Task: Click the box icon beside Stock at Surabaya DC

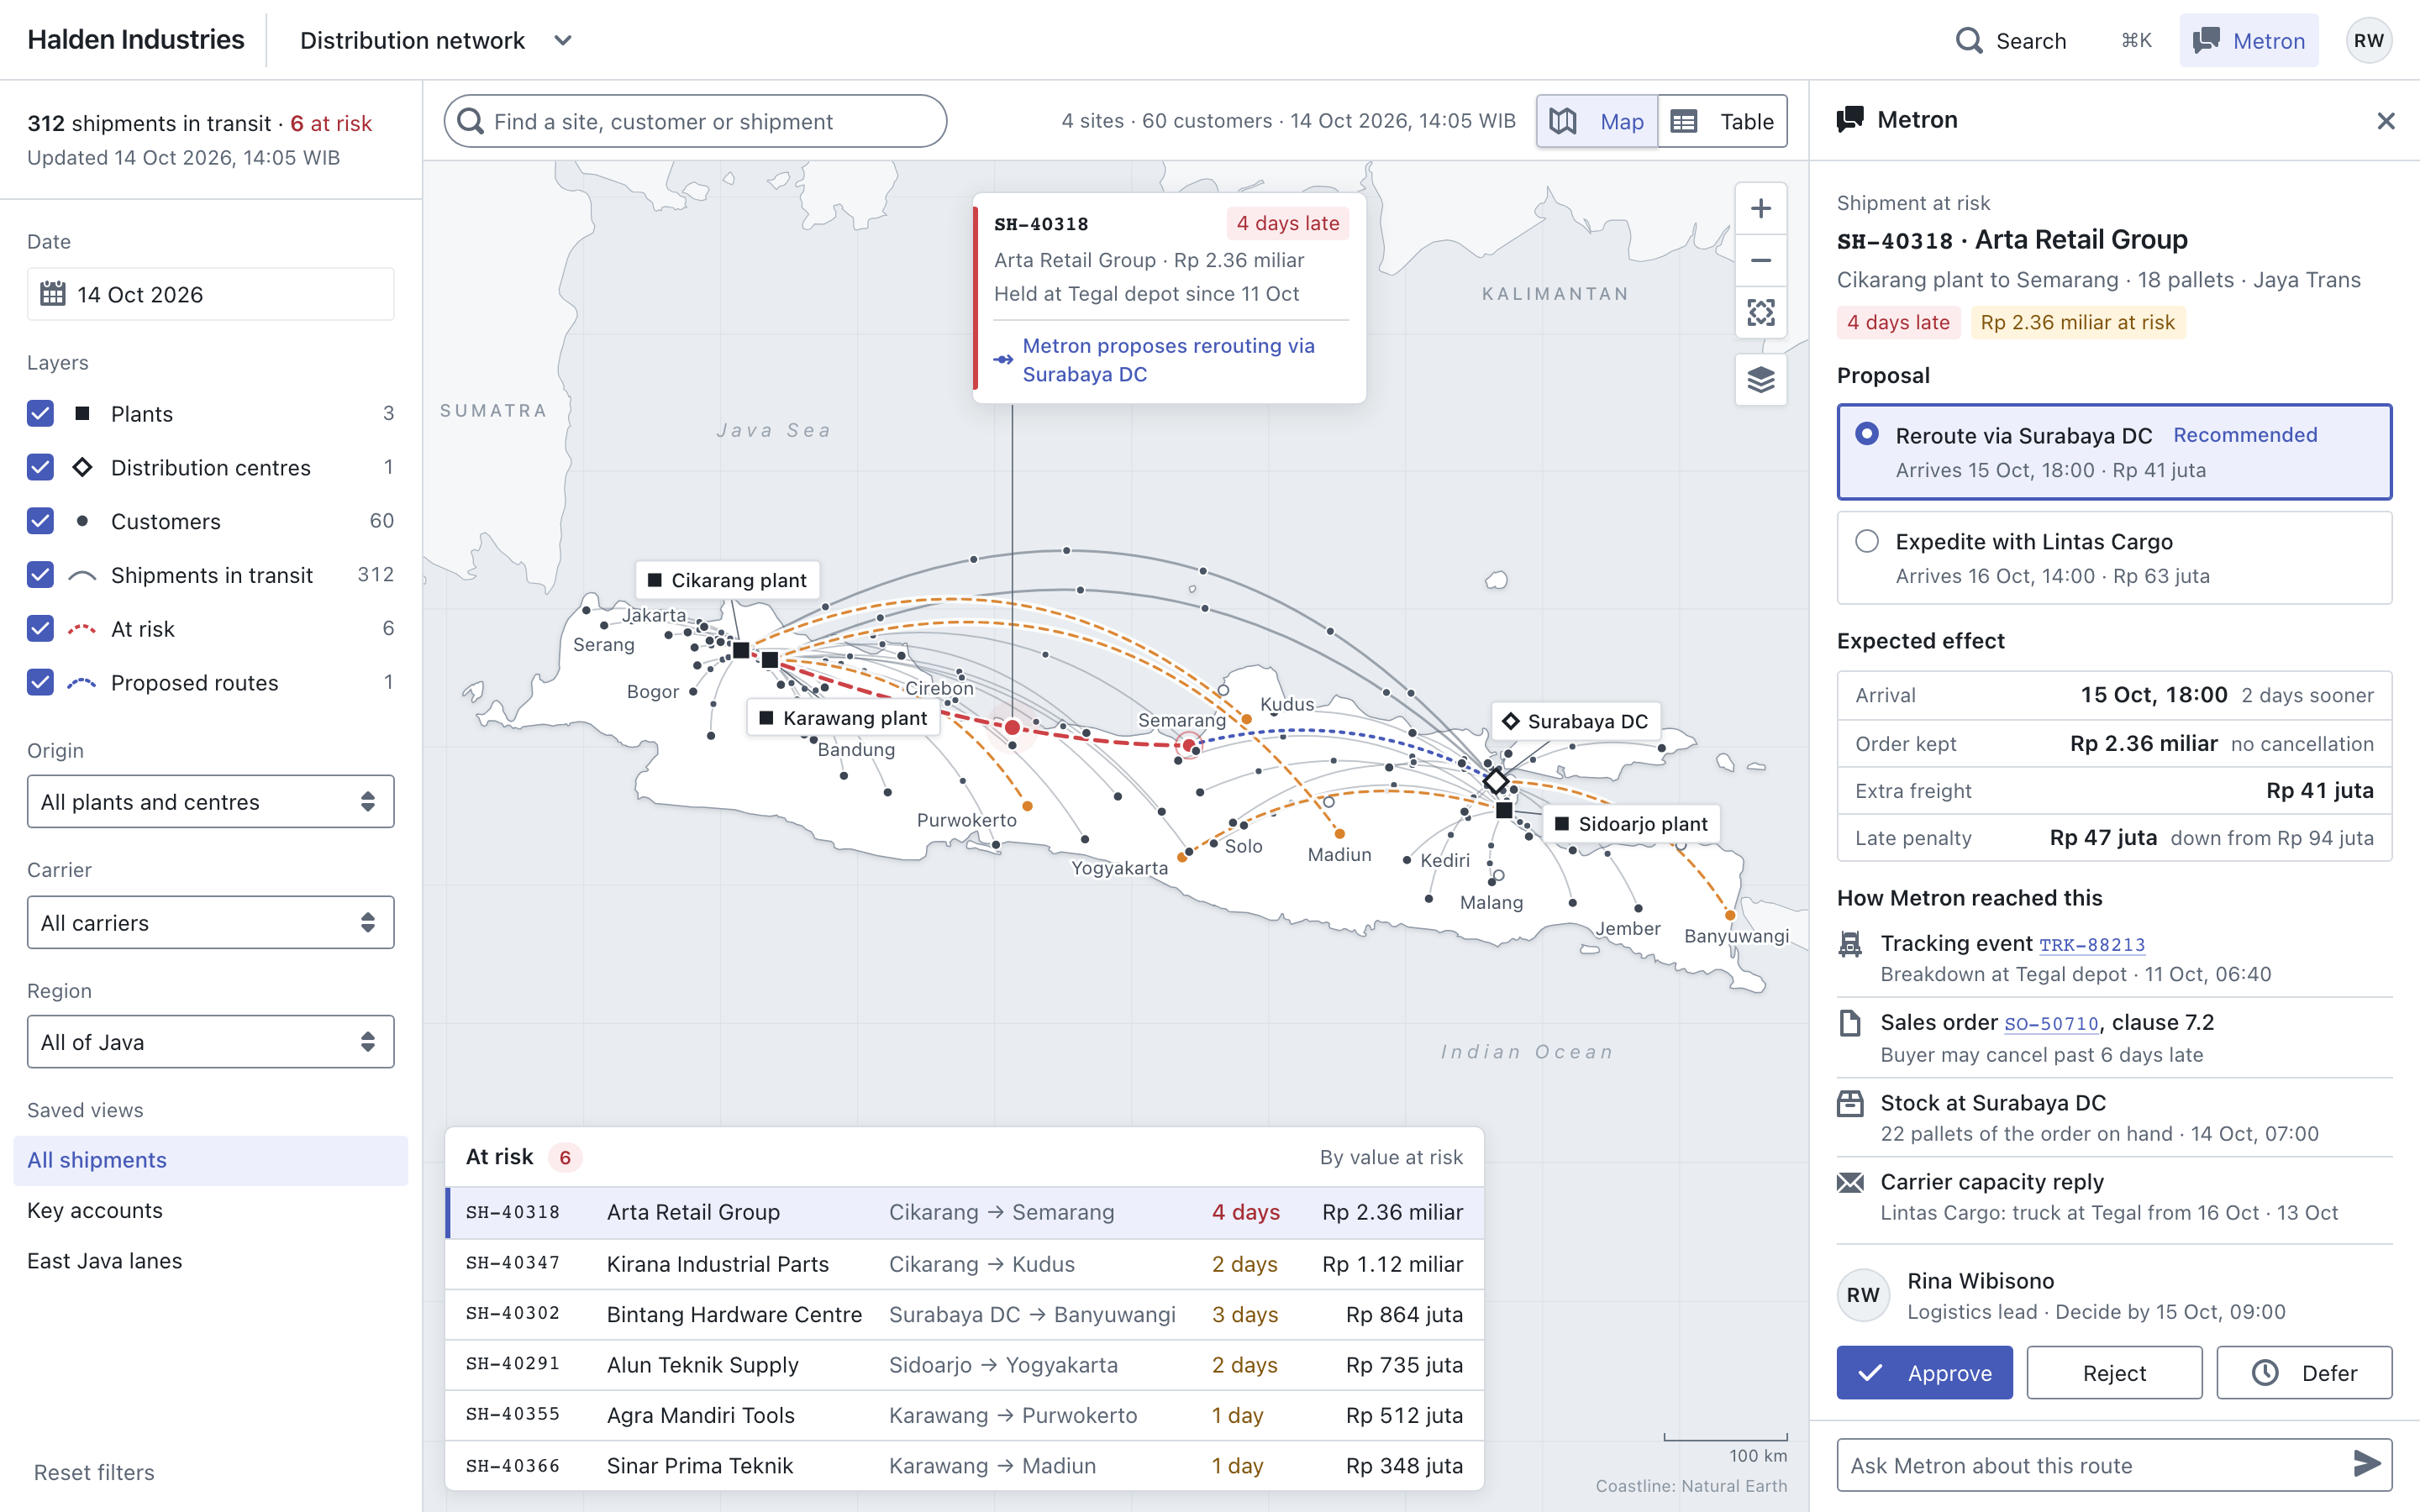Action: coord(1850,1103)
